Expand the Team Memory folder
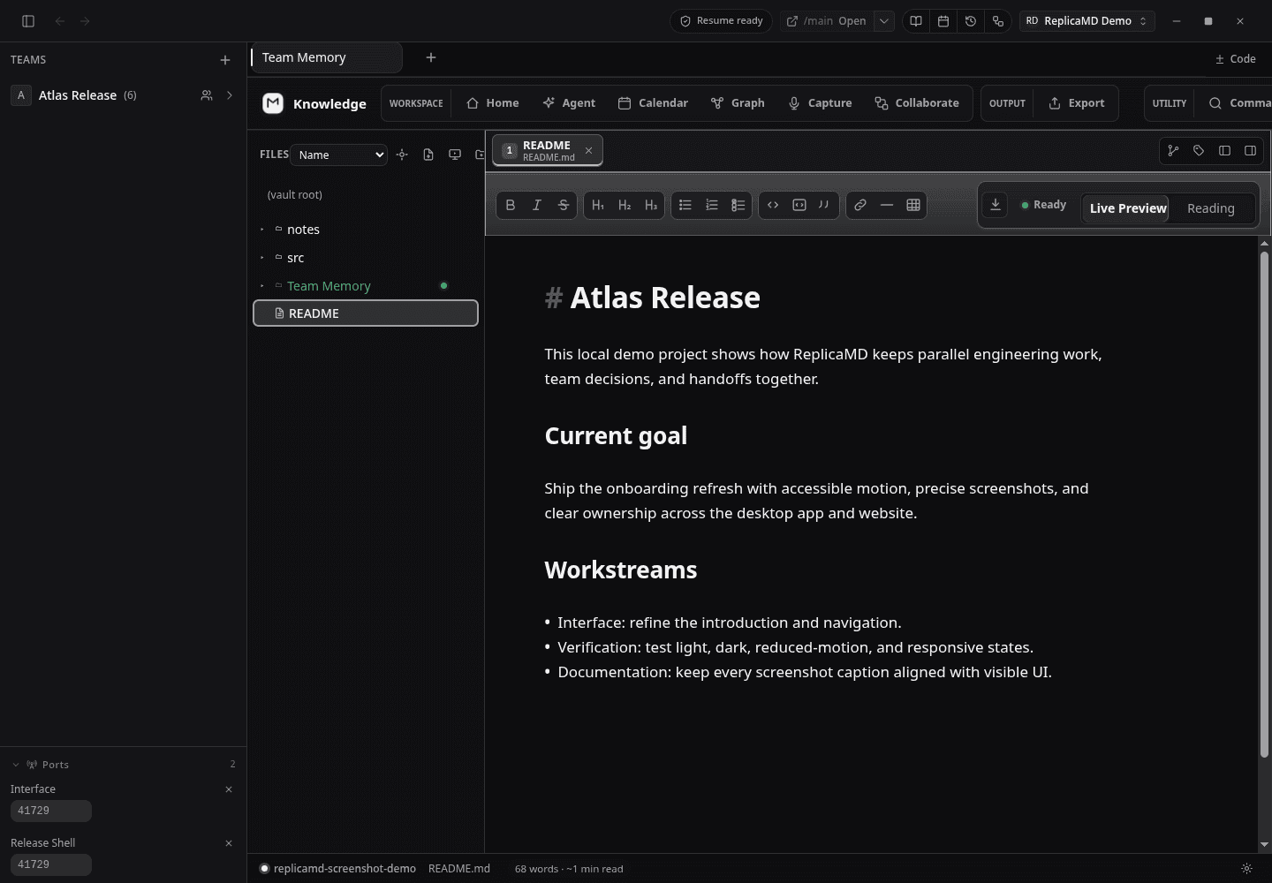1272x883 pixels. pyautogui.click(x=262, y=286)
